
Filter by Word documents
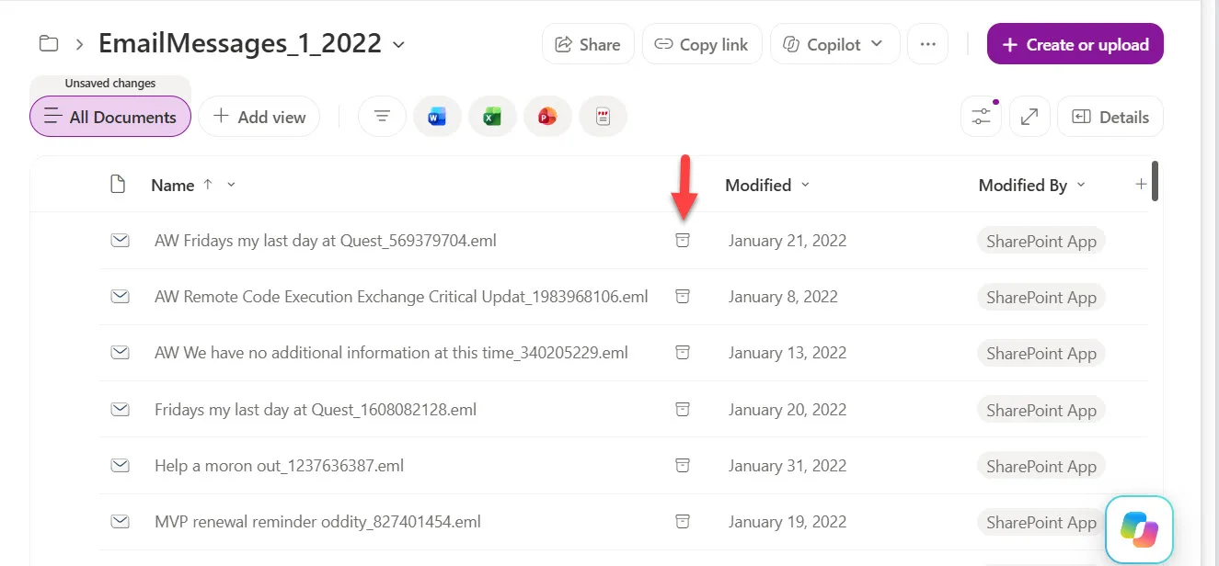click(x=437, y=117)
